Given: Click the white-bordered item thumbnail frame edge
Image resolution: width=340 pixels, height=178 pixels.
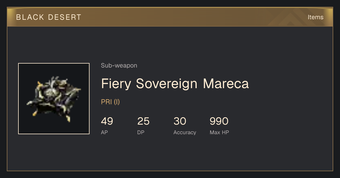Looking at the screenshot, I should tap(54, 64).
